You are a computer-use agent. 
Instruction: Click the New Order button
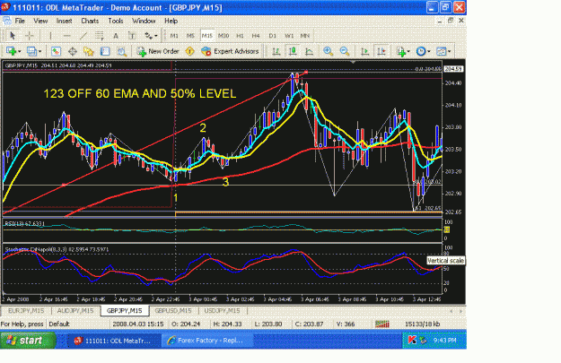tap(158, 51)
